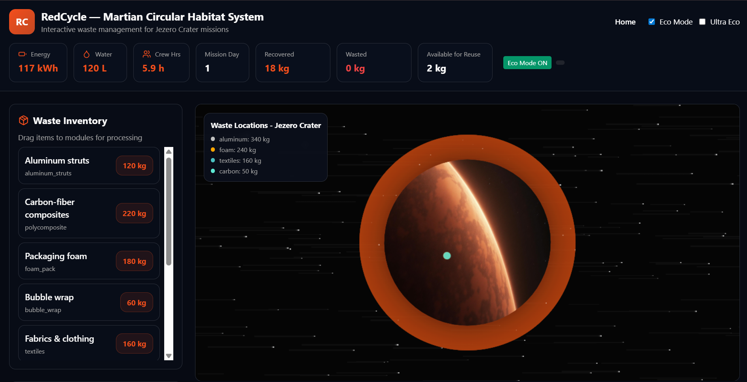
Task: Select the Packaging foam inventory card
Action: [x=89, y=261]
